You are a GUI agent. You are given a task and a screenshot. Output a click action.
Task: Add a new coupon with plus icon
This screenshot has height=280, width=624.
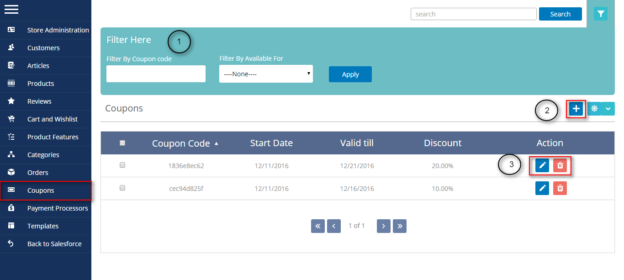(576, 109)
